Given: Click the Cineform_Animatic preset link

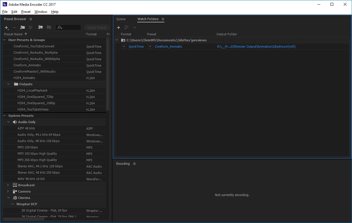Looking at the screenshot, I should [x=169, y=46].
